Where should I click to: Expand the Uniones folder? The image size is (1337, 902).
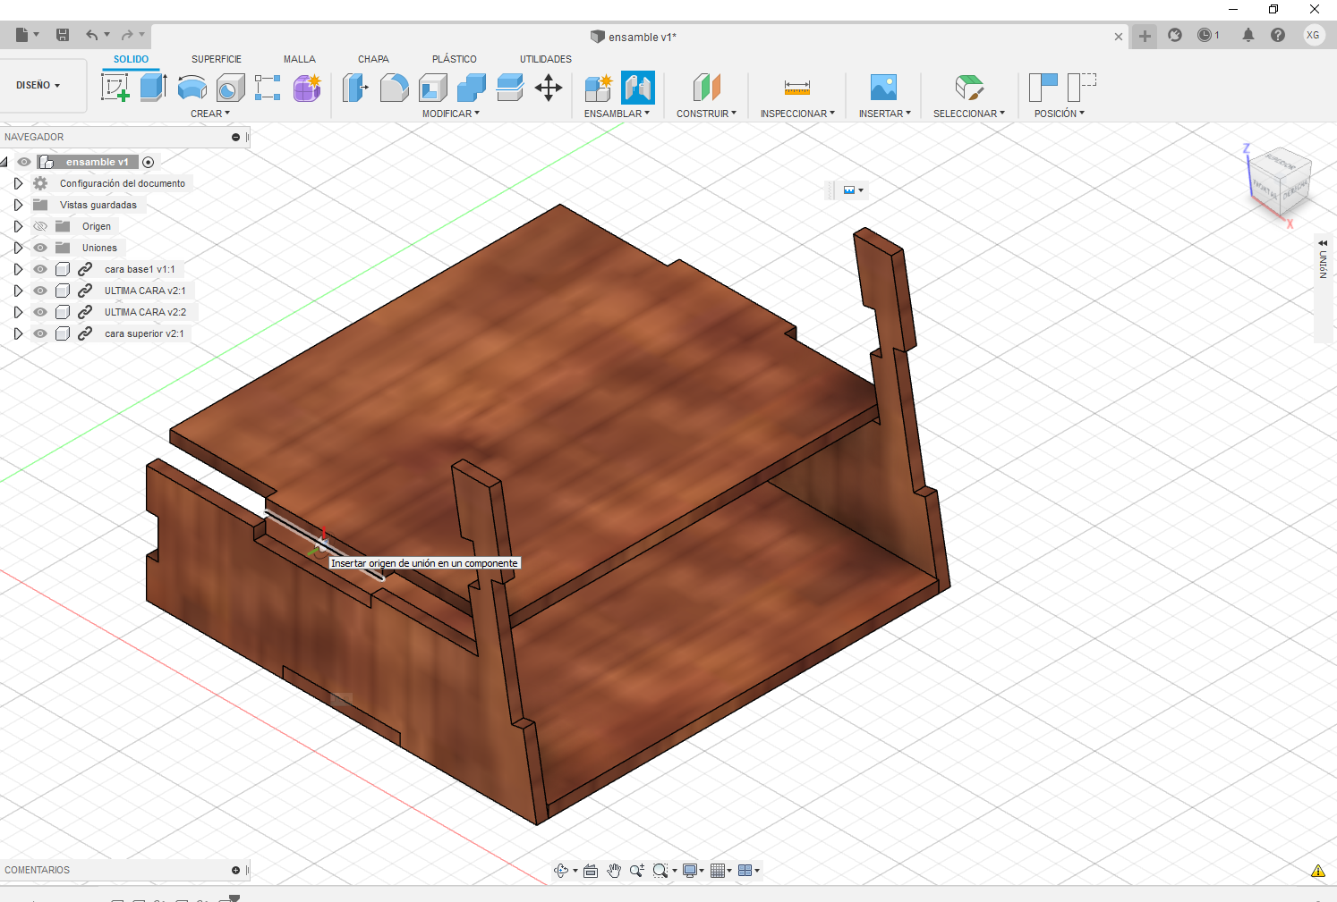point(18,248)
